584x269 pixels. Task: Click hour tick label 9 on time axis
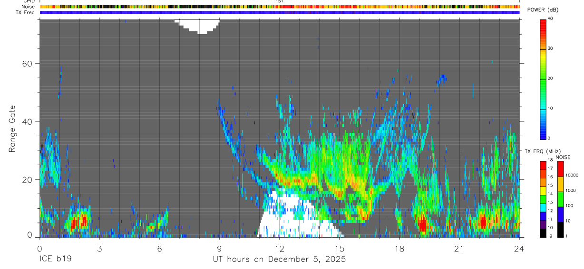(220, 249)
